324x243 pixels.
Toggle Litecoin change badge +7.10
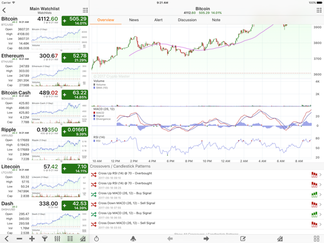(x=75, y=169)
